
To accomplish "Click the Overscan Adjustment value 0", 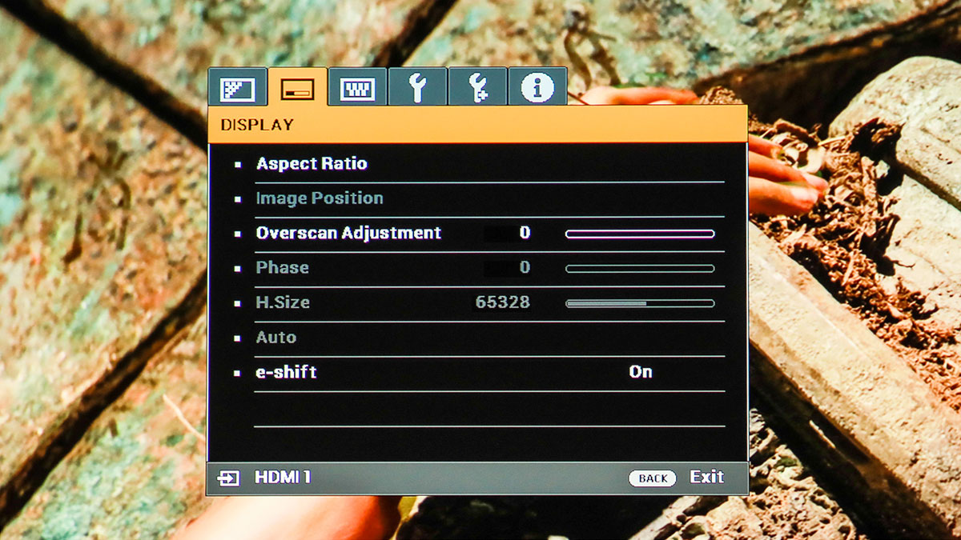I will (525, 233).
